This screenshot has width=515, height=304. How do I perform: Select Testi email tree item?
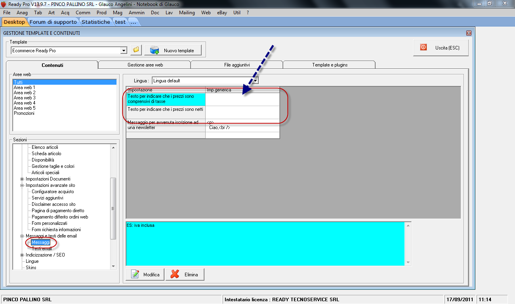[42, 249]
